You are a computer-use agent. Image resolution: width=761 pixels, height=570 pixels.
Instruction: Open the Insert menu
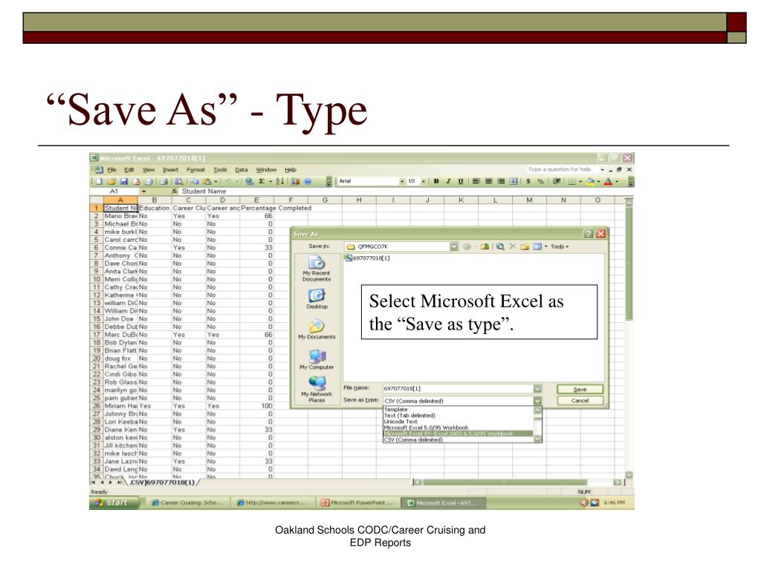(x=170, y=170)
